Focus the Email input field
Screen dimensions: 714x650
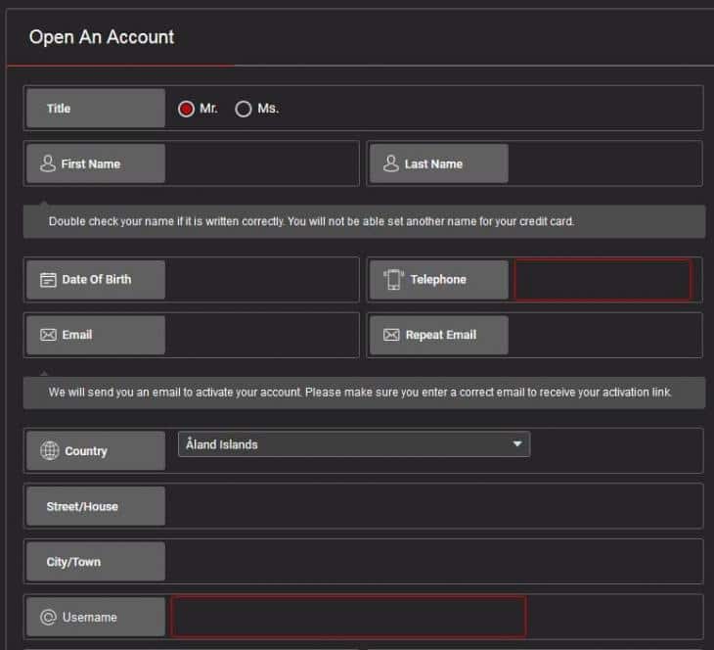point(261,335)
